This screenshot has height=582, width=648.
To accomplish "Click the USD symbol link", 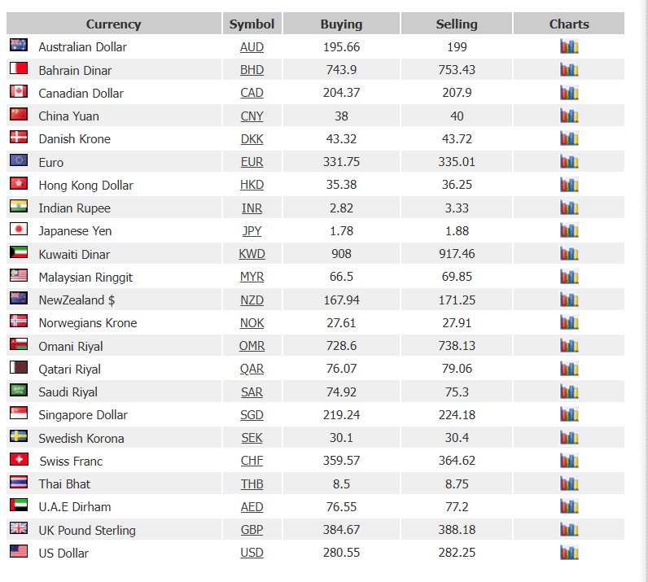I will 252,553.
